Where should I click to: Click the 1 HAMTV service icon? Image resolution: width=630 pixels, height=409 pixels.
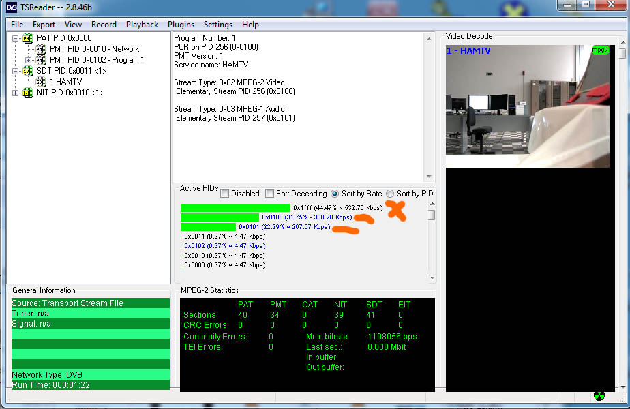click(x=40, y=82)
